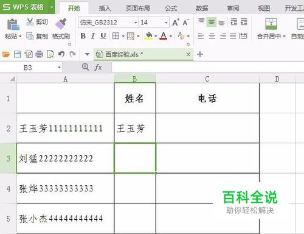The width and height of the screenshot is (304, 234).
Task: Click the Undo arrow
Action: pos(61,54)
